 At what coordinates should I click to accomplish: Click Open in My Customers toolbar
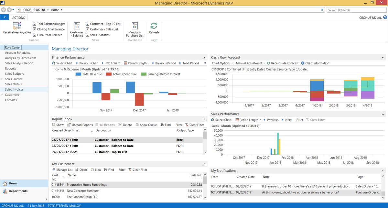(81, 170)
